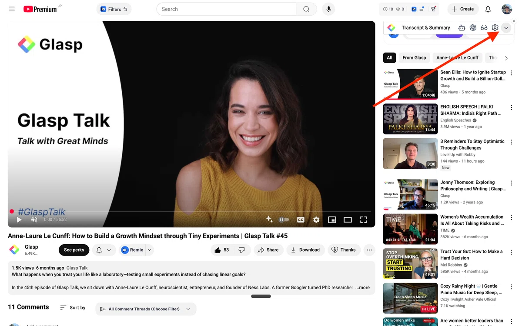Toggle closed captions (CC)

(301, 220)
